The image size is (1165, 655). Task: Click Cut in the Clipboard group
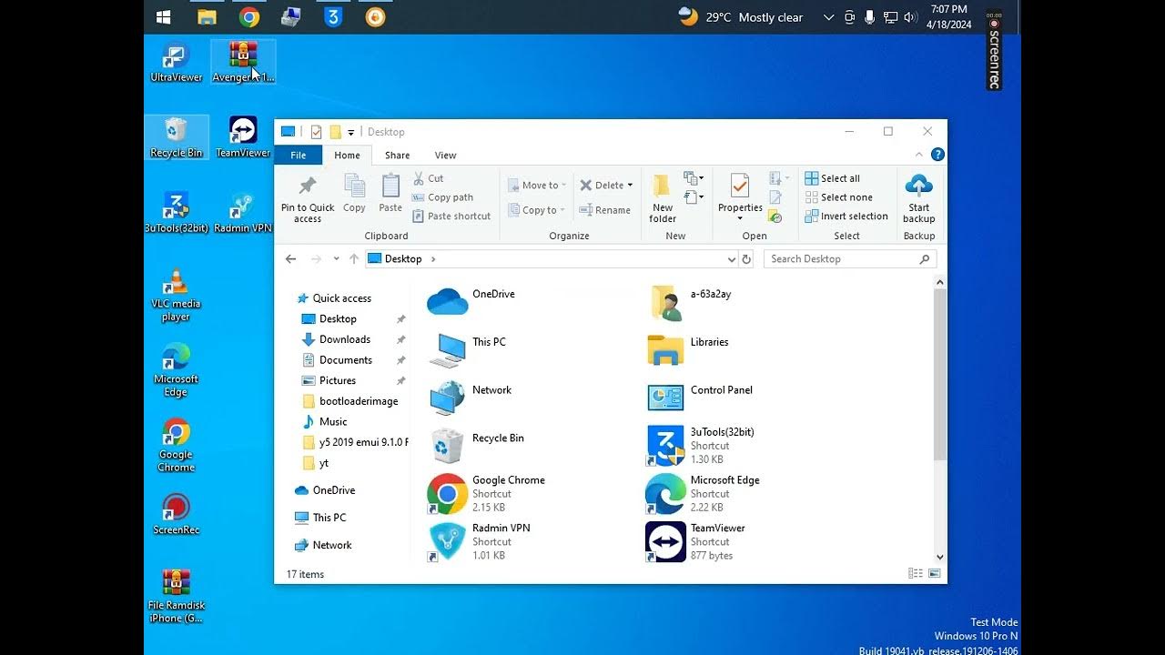[x=428, y=178]
